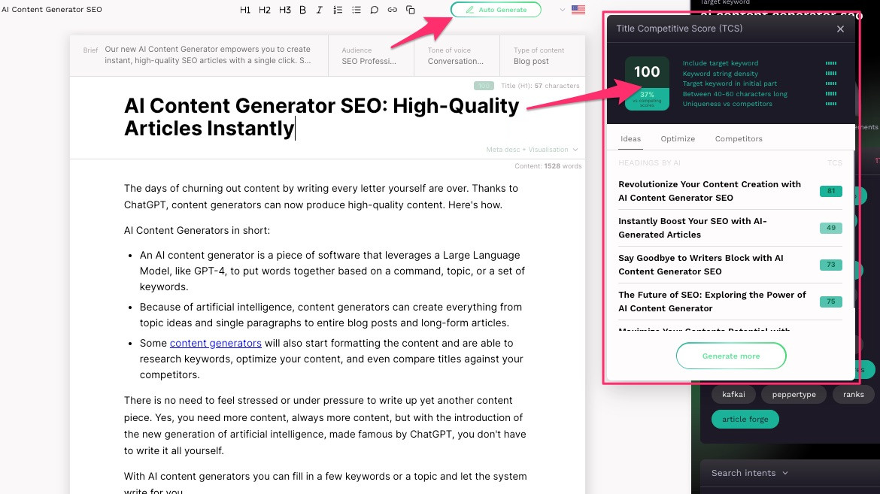Edit the Brief description field
880x494 pixels.
point(199,55)
